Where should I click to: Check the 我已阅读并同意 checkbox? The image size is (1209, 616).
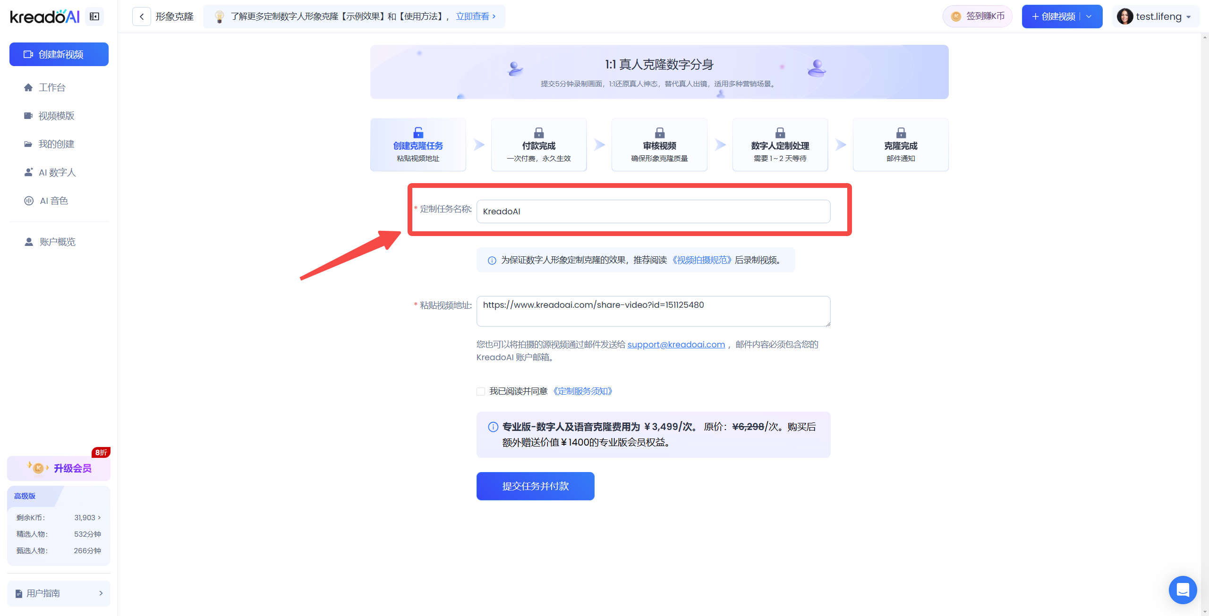(x=481, y=391)
